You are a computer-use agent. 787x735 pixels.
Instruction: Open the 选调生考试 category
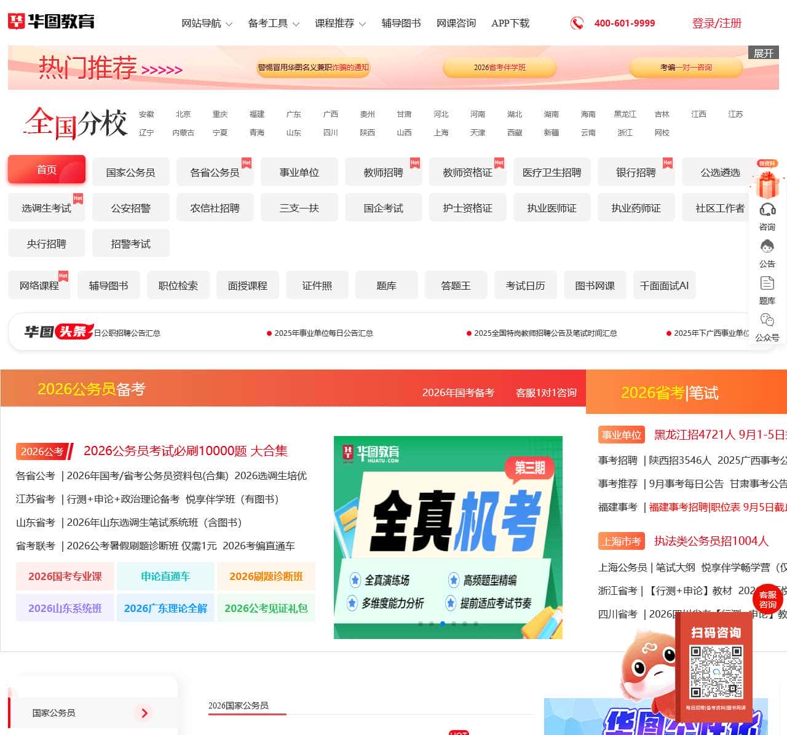(x=46, y=208)
